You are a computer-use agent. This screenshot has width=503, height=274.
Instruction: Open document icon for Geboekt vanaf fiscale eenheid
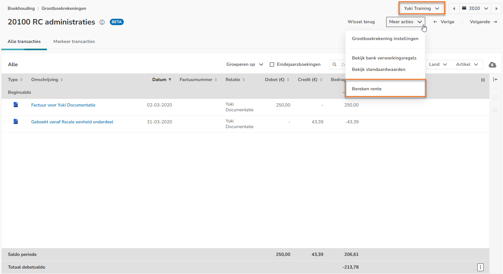coord(16,121)
